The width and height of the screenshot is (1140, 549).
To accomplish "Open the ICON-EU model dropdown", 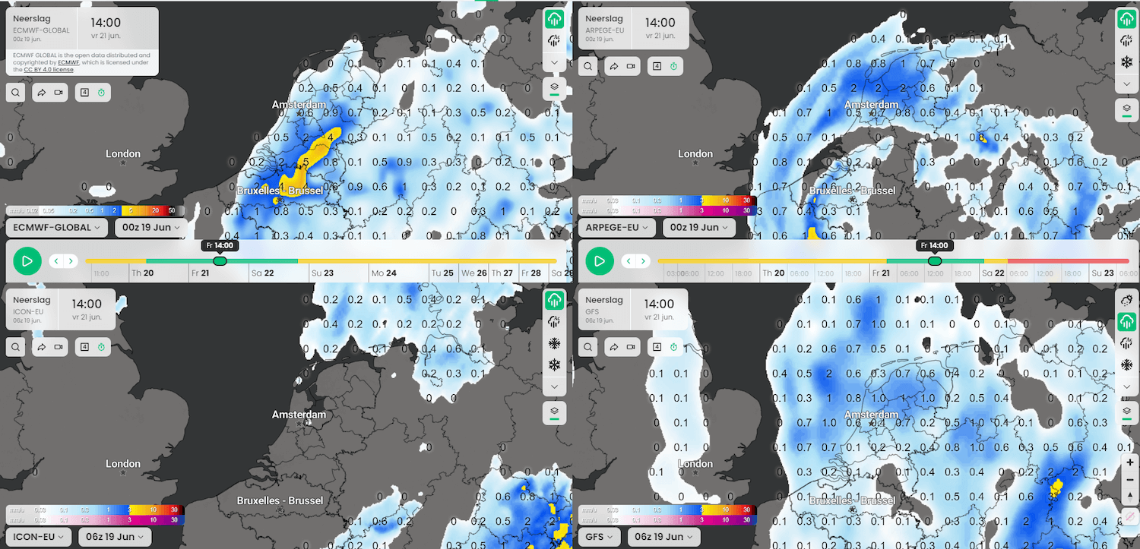I will (x=40, y=536).
